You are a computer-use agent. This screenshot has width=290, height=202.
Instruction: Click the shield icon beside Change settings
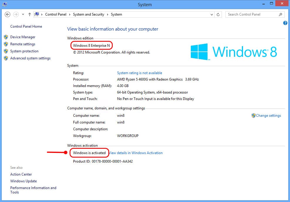click(253, 116)
